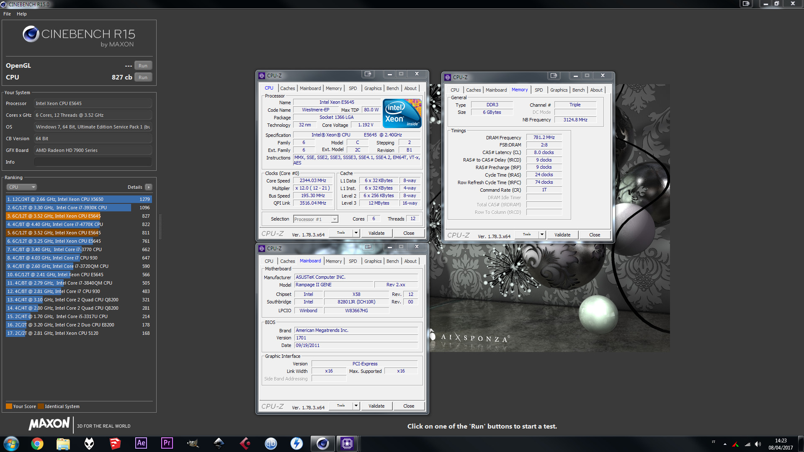The width and height of the screenshot is (804, 452).
Task: Click the Intel Xeon inside logo
Action: (402, 113)
